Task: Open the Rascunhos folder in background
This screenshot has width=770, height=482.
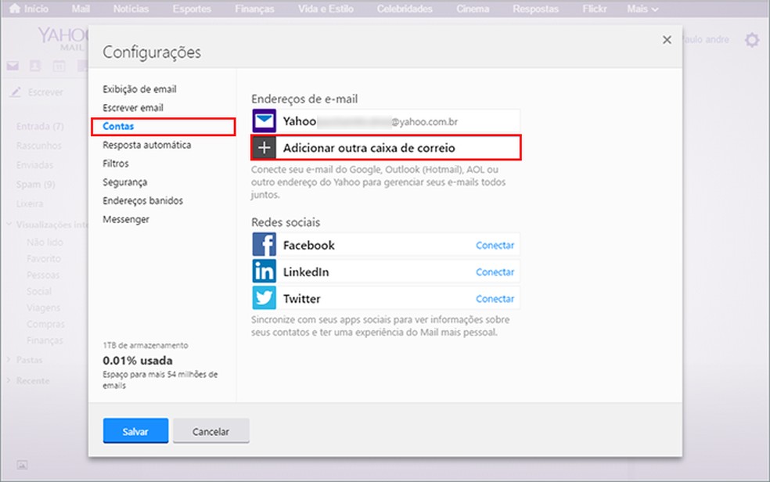Action: point(39,146)
